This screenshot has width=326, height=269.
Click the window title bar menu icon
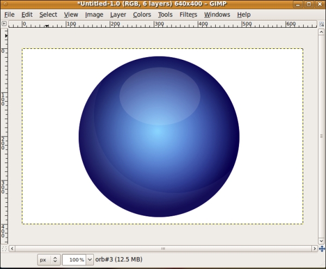pyautogui.click(x=5, y=4)
